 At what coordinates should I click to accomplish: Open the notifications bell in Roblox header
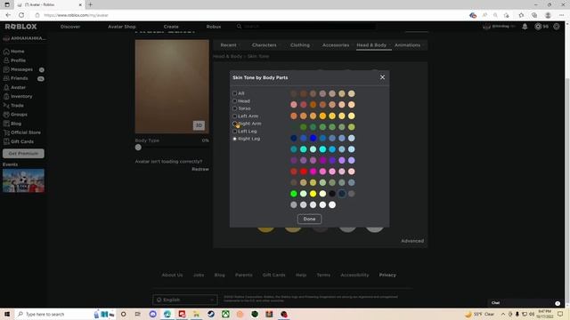525,27
